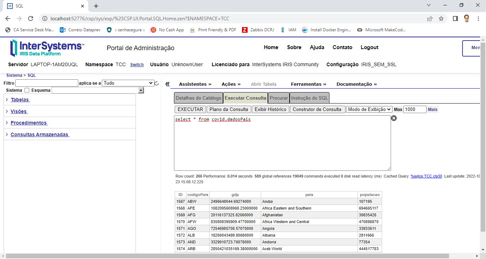Click the filter refresh icon

pos(157,83)
